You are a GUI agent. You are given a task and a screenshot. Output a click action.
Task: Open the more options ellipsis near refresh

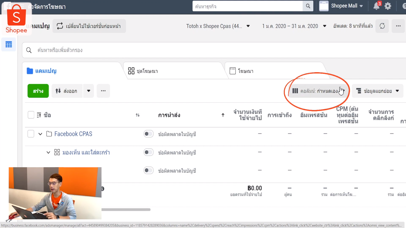coord(398,26)
